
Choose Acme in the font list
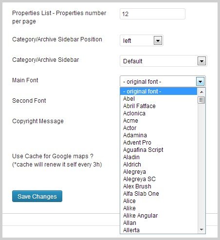[159, 121]
